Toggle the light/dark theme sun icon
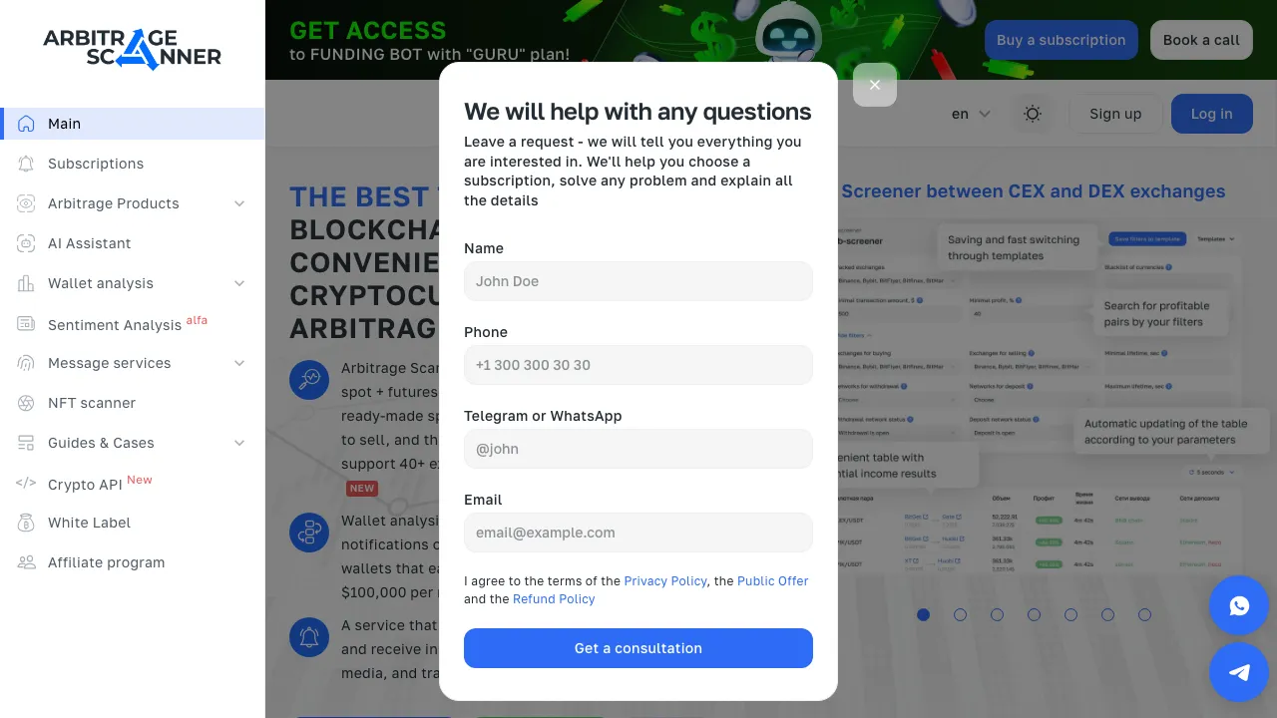The height and width of the screenshot is (718, 1277). click(1033, 114)
